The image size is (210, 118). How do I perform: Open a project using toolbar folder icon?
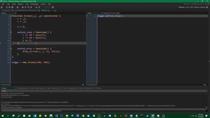(10, 7)
